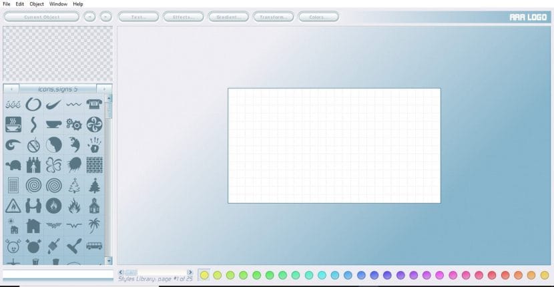Image resolution: width=554 pixels, height=287 pixels.
Task: Select the handshake icon
Action: 33,205
